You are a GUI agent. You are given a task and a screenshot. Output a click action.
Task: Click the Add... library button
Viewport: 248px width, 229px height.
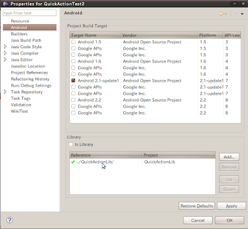click(x=229, y=157)
